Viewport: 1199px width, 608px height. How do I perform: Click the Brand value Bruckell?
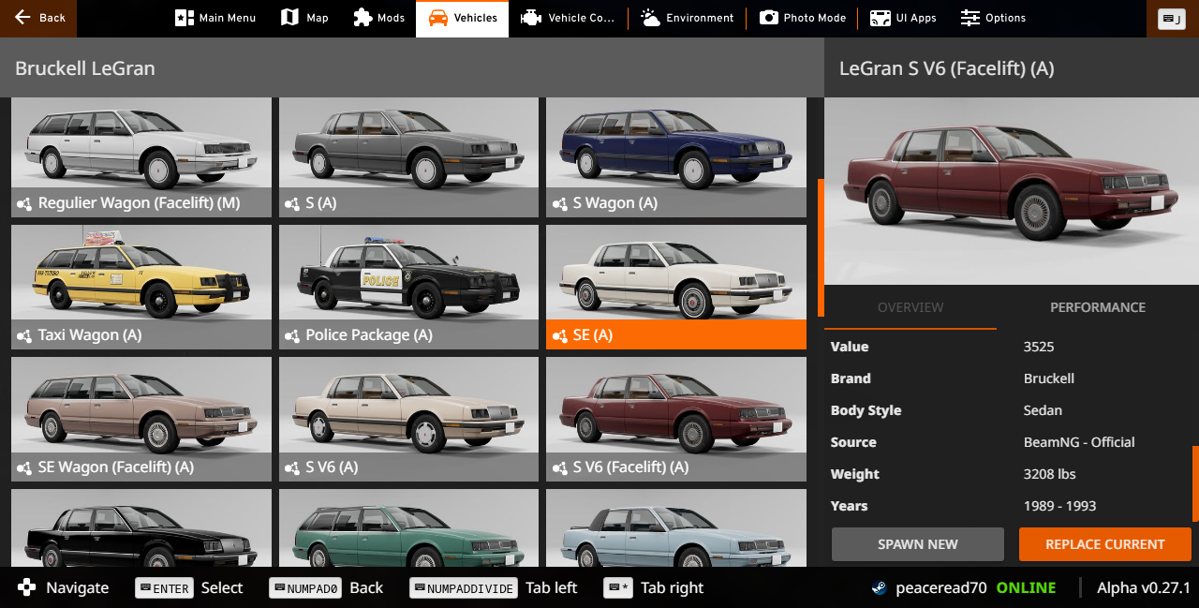[x=1049, y=378]
